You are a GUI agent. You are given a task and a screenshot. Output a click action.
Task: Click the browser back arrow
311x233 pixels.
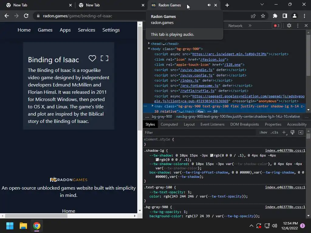(x=7, y=16)
